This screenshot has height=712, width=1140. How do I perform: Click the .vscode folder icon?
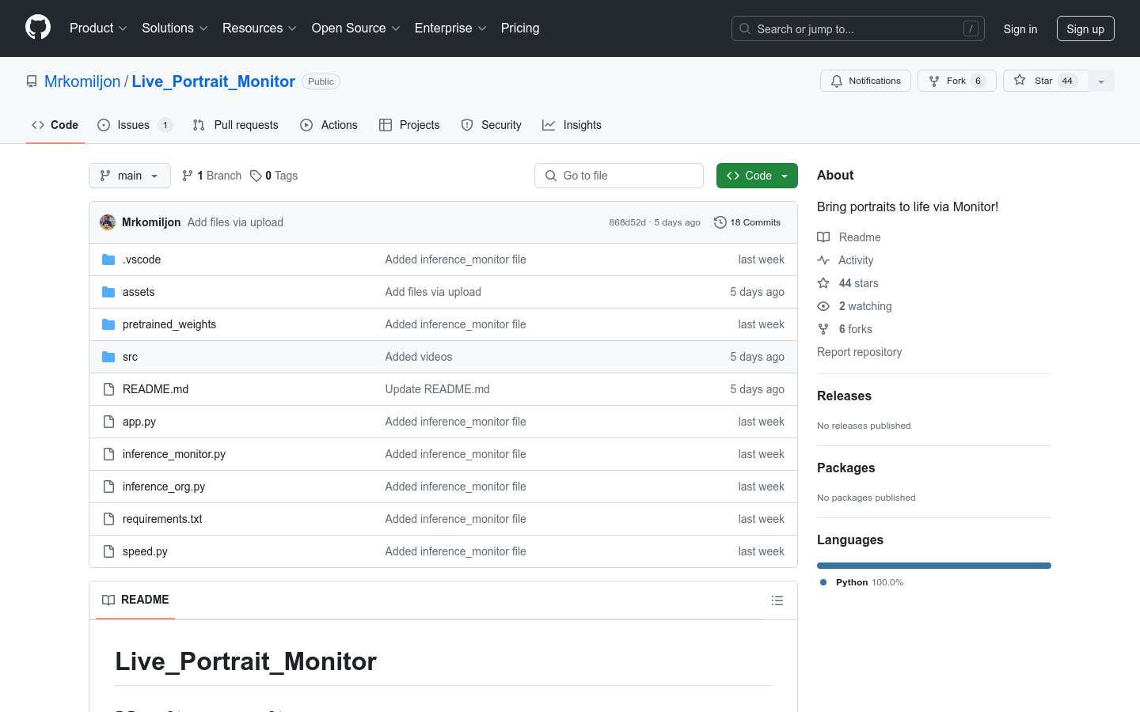108,259
